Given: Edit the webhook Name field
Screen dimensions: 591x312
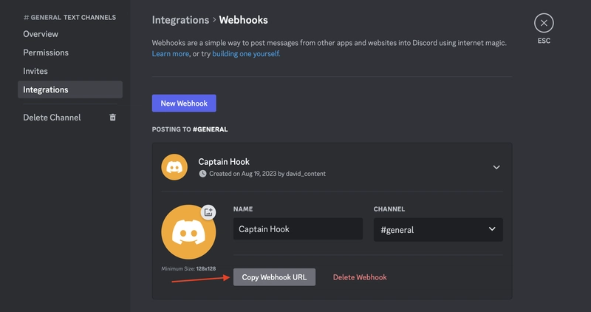Looking at the screenshot, I should (x=298, y=229).
